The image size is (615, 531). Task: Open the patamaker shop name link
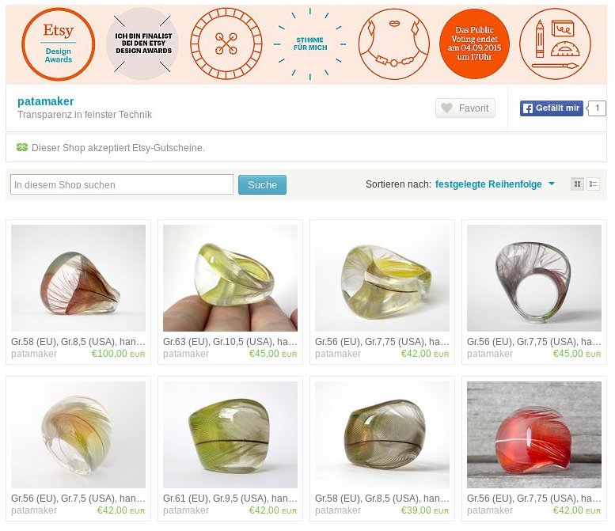tap(45, 101)
